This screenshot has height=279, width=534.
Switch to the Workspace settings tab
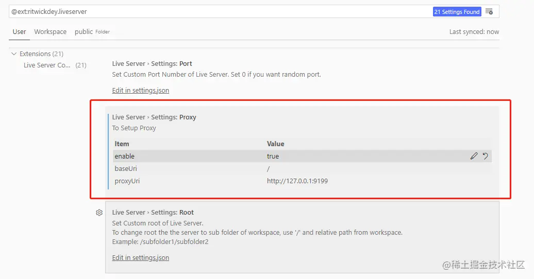(51, 32)
